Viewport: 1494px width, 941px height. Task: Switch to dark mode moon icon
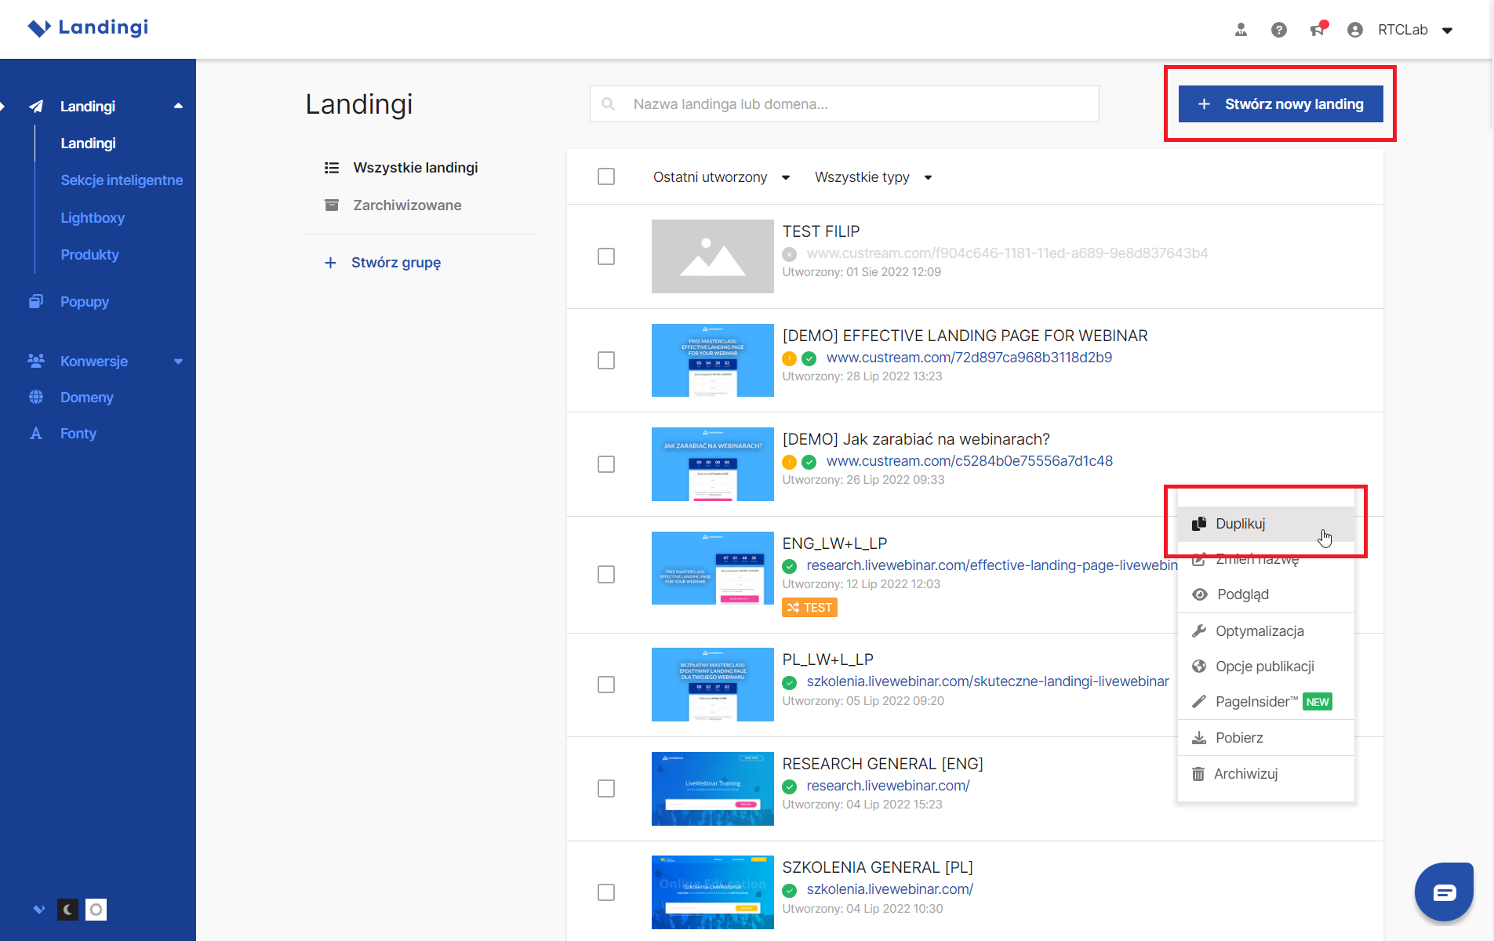(x=68, y=910)
